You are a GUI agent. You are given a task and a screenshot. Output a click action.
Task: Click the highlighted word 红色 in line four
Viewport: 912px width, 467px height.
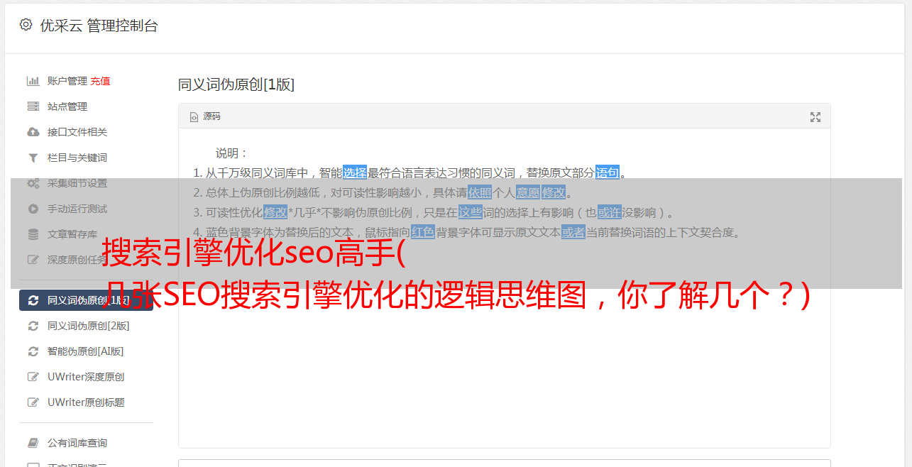(x=423, y=232)
